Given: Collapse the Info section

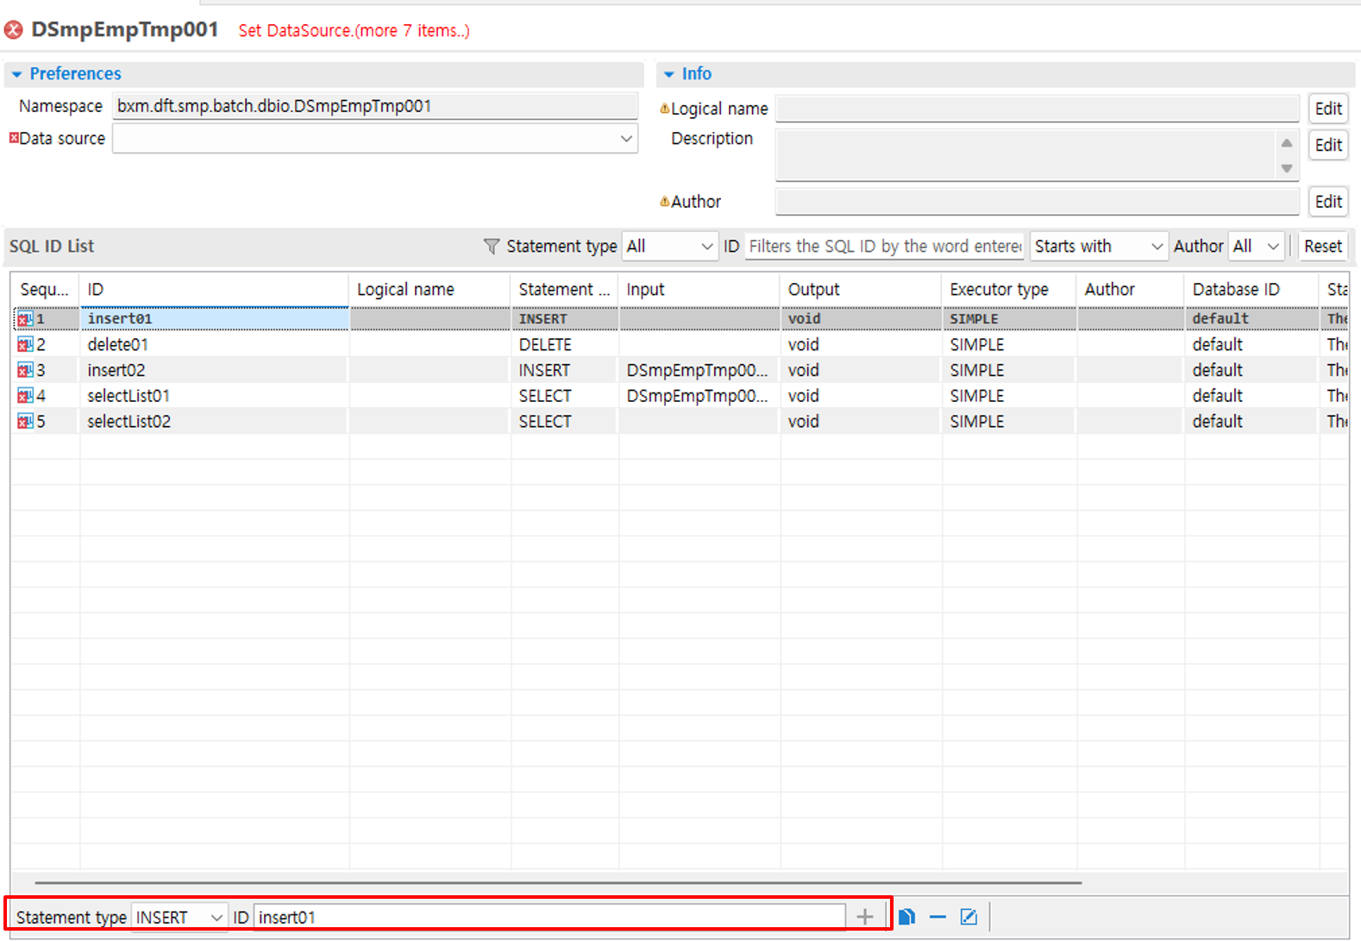Looking at the screenshot, I should click(668, 74).
